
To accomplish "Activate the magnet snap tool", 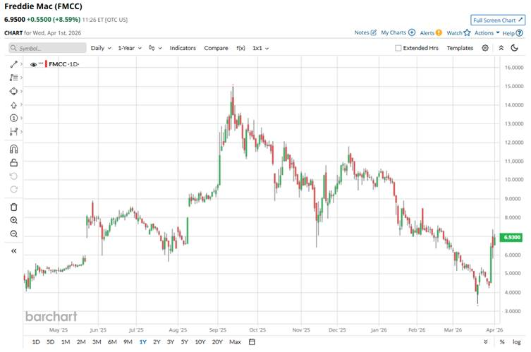I will tap(13, 149).
